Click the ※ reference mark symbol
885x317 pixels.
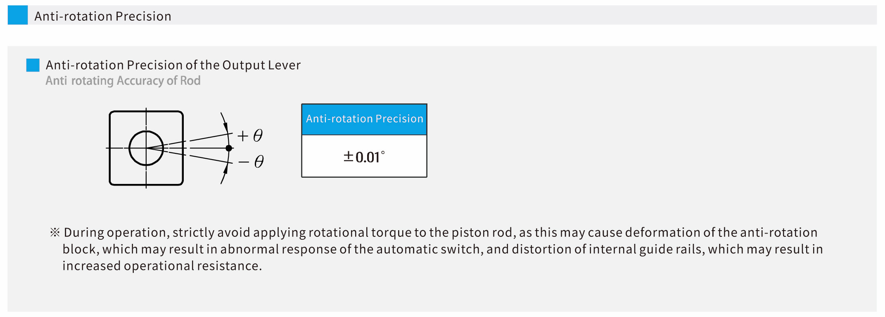(55, 232)
